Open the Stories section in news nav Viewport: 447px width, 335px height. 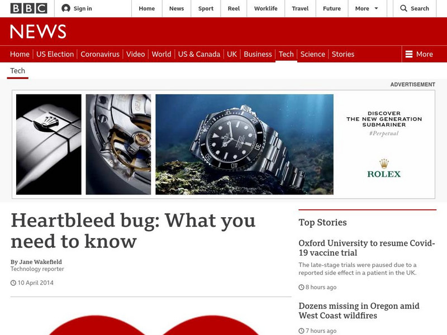pos(343,54)
